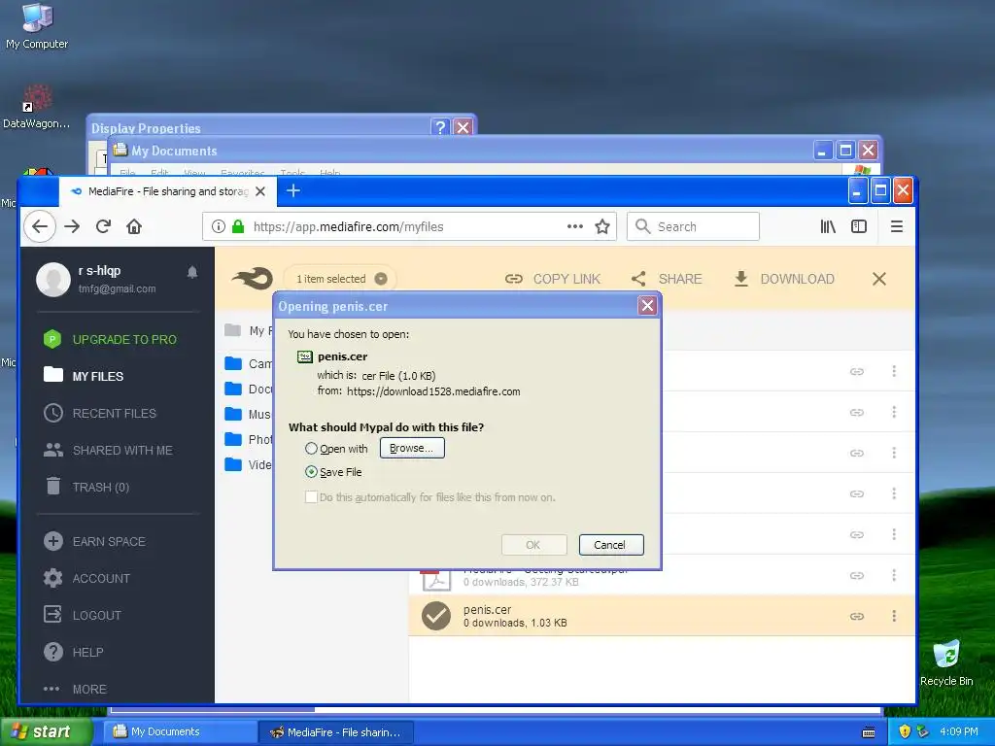Screen dimensions: 995x746
Task: View site information icon in address bar
Action: (219, 226)
